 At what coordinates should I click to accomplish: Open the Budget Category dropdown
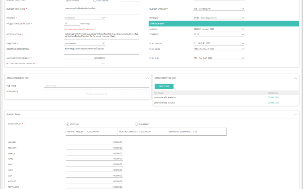(219, 9)
